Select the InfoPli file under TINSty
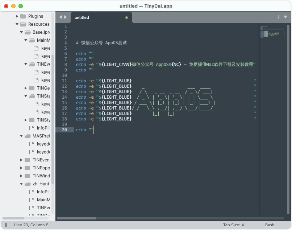Screen dimensions: 292x230 pos(39,128)
